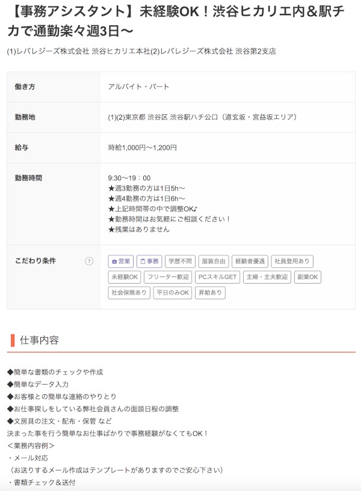Select the 営業 tag with briefcase icon
Viewport: 361px width, 491px height.
coord(121,261)
